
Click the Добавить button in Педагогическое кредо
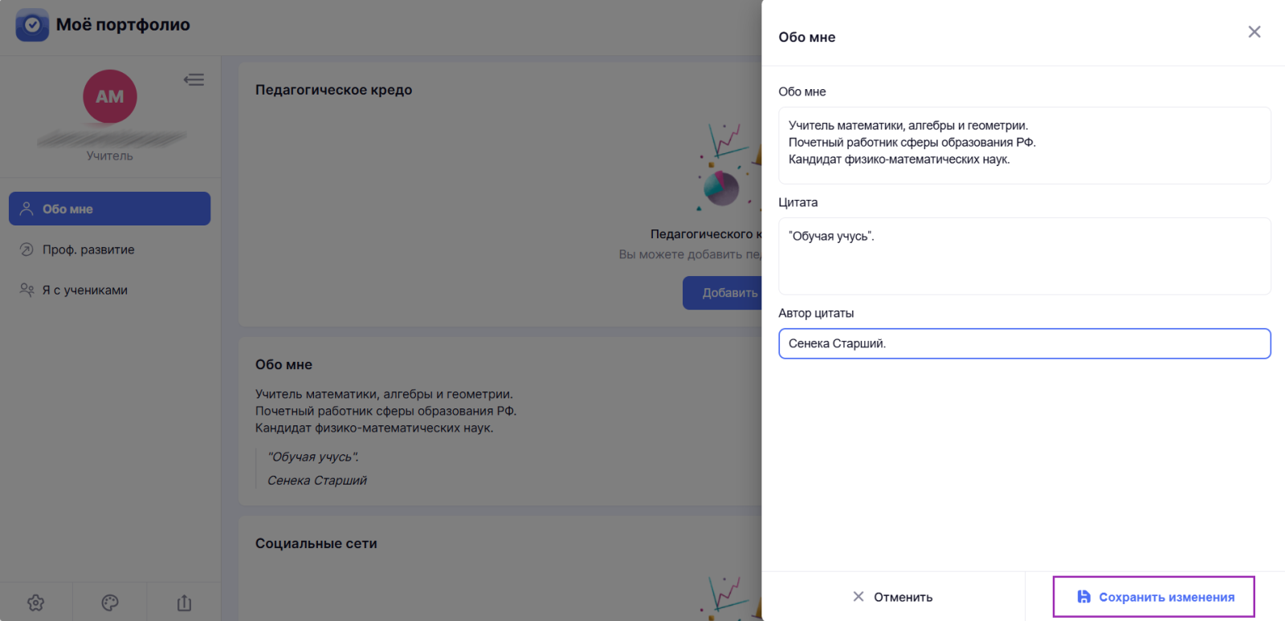point(722,293)
